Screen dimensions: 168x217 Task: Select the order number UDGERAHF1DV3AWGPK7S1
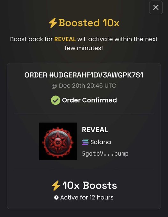click(x=96, y=75)
